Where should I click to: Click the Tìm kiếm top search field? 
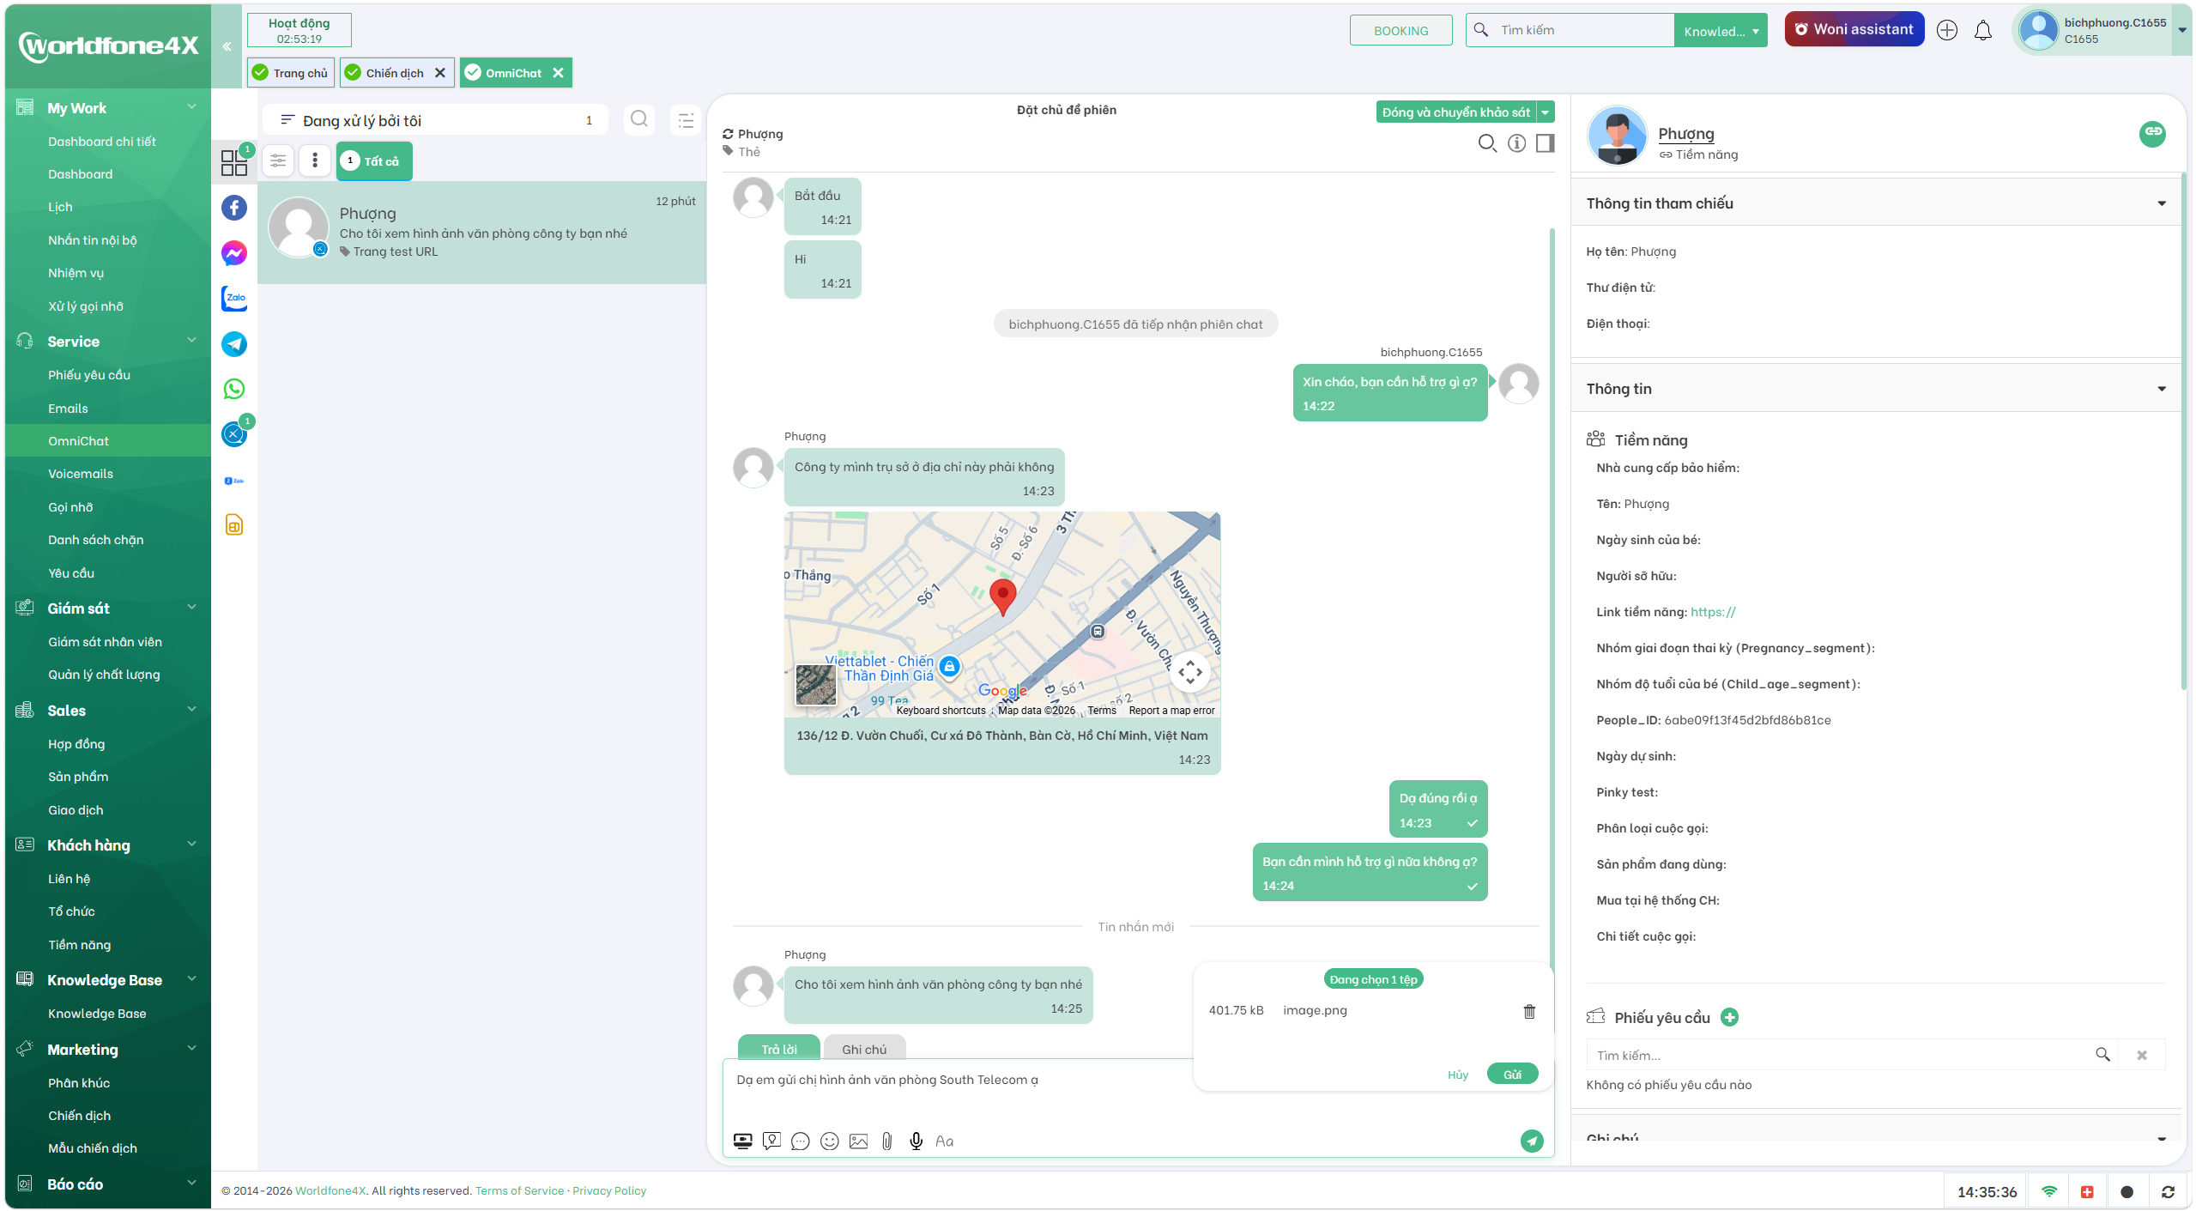point(1570,30)
